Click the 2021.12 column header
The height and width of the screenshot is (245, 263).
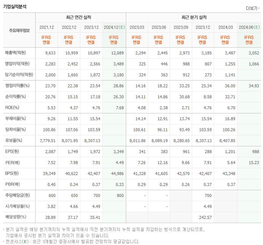[x=47, y=27]
